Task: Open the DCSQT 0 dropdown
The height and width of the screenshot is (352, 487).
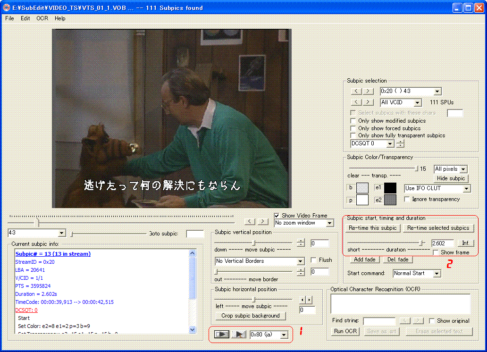Action: pos(390,143)
